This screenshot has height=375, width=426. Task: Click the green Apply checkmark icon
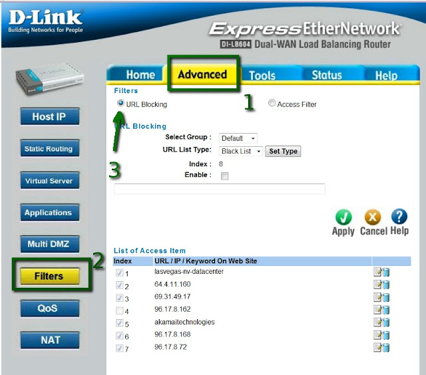pos(343,217)
